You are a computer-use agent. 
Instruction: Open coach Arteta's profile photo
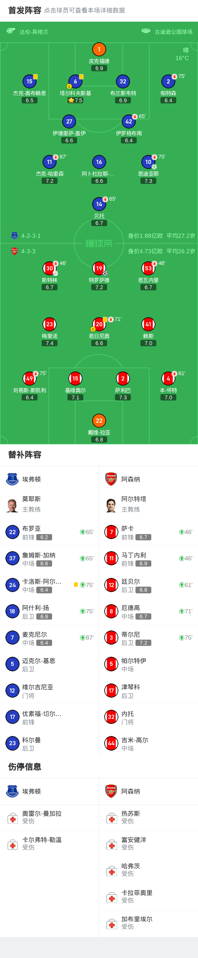pyautogui.click(x=111, y=505)
